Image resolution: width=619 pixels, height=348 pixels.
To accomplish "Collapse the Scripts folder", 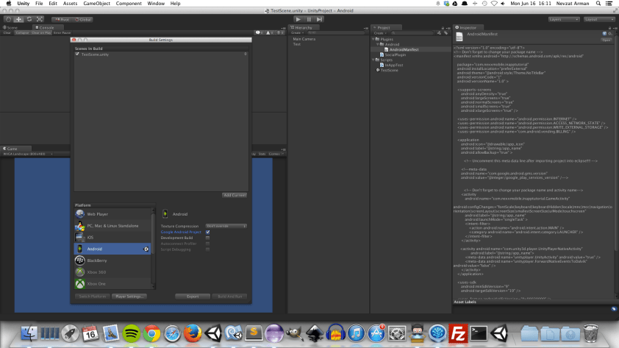I will [373, 60].
